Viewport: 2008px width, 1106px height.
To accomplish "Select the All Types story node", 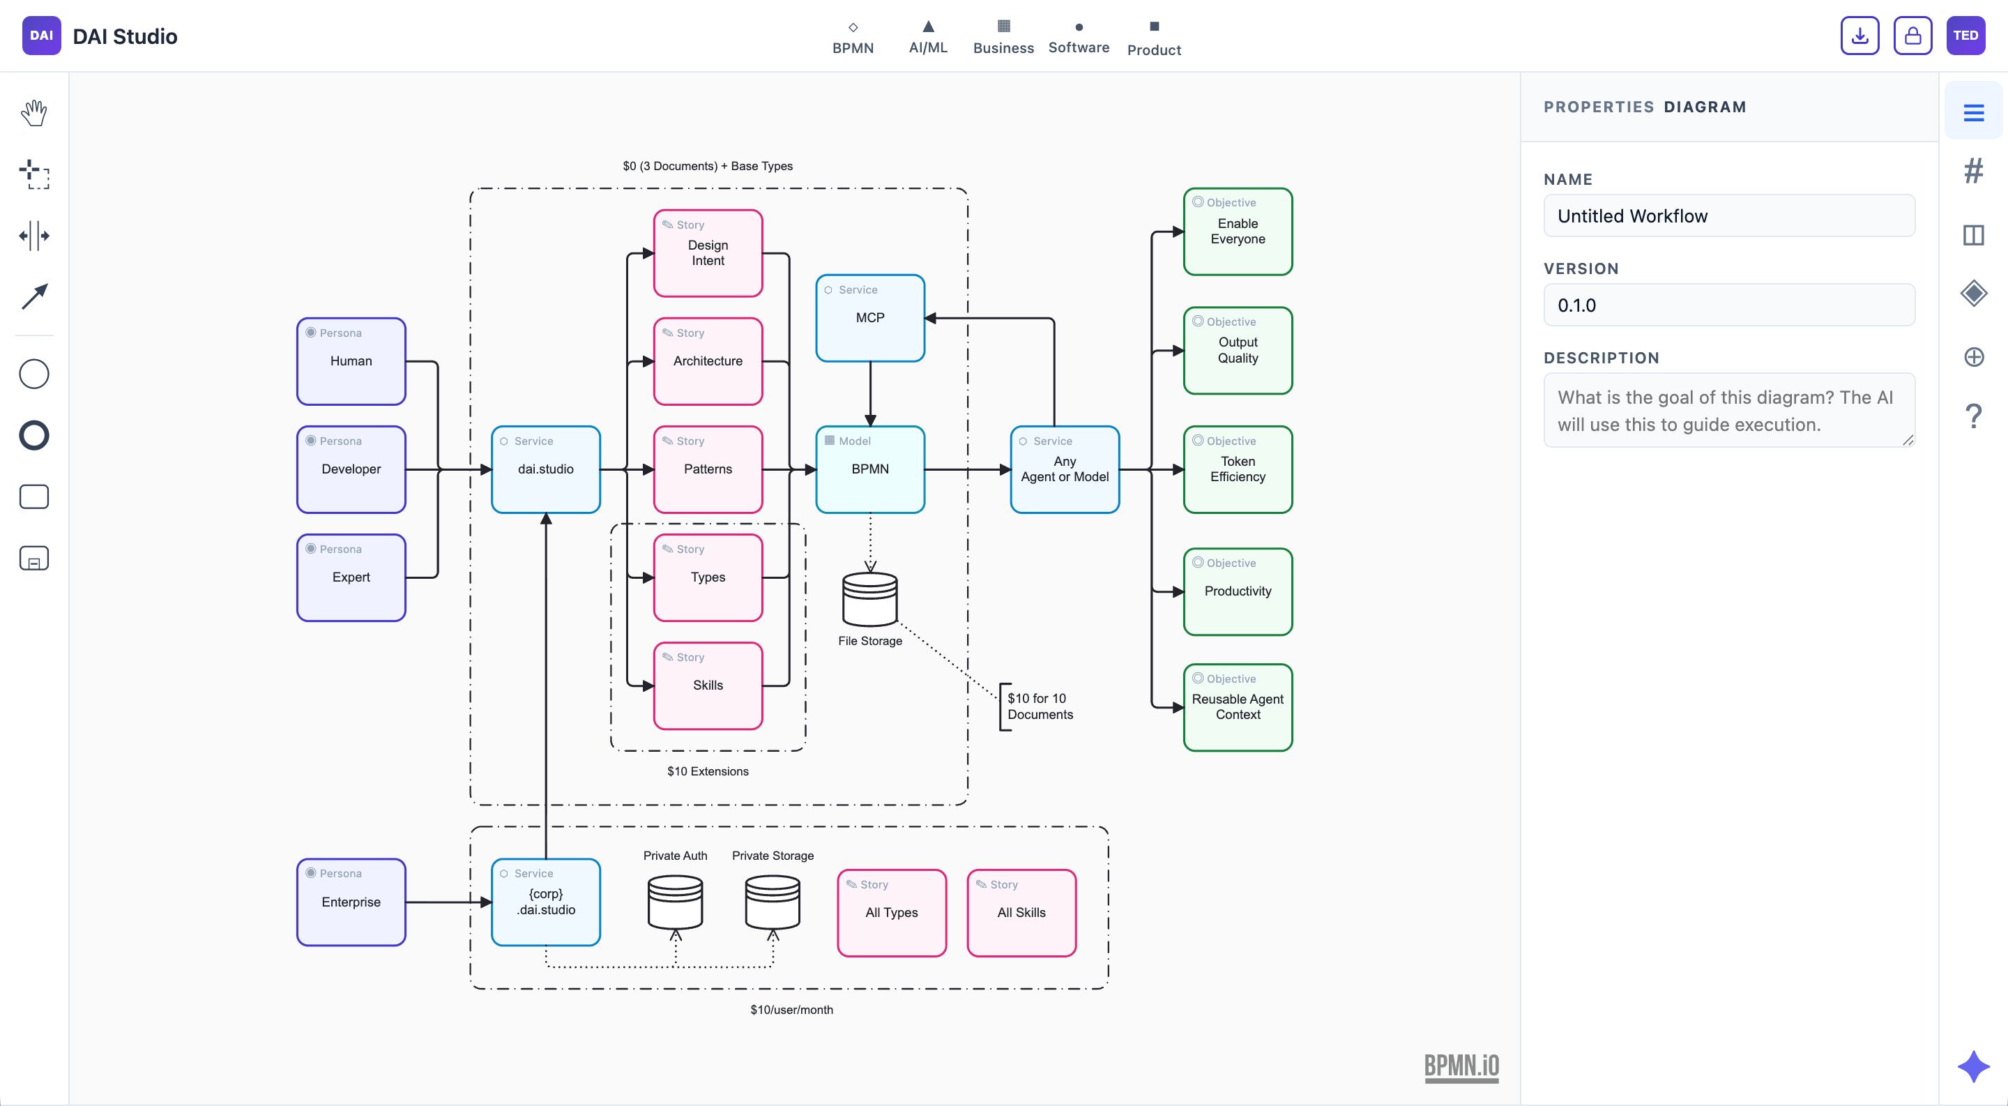I will [892, 913].
